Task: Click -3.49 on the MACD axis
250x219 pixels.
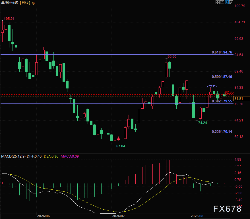Action: 238,200
